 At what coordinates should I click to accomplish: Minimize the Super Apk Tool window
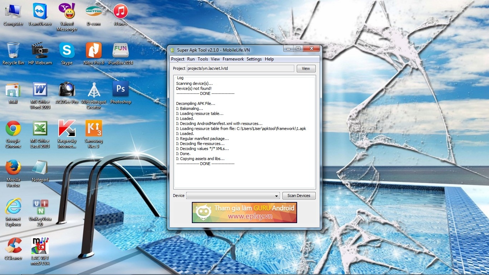[x=289, y=48]
